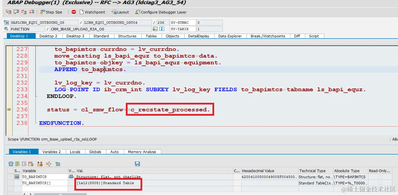Click the navigate-to-source icon by CRM_IBASE_UPLOAD_R3A_OS
Image resolution: width=398 pixels, height=195 pixels.
(x=155, y=29)
